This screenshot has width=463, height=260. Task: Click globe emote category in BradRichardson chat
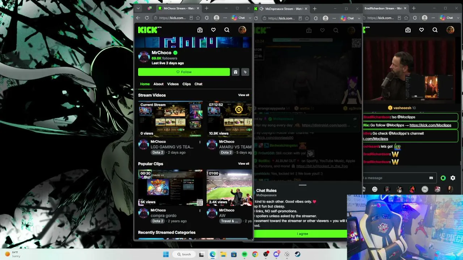click(375, 189)
